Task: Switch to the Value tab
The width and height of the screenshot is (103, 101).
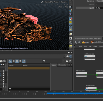Action: click(54, 65)
